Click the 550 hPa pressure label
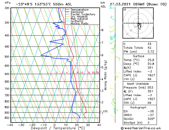Viewport: 169px width, 130px height. 8,66
